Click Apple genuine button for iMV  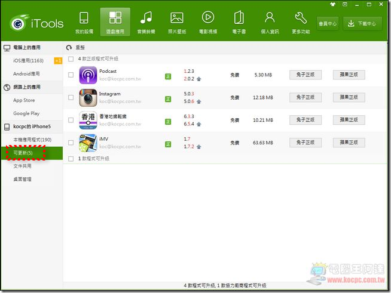[x=349, y=143]
